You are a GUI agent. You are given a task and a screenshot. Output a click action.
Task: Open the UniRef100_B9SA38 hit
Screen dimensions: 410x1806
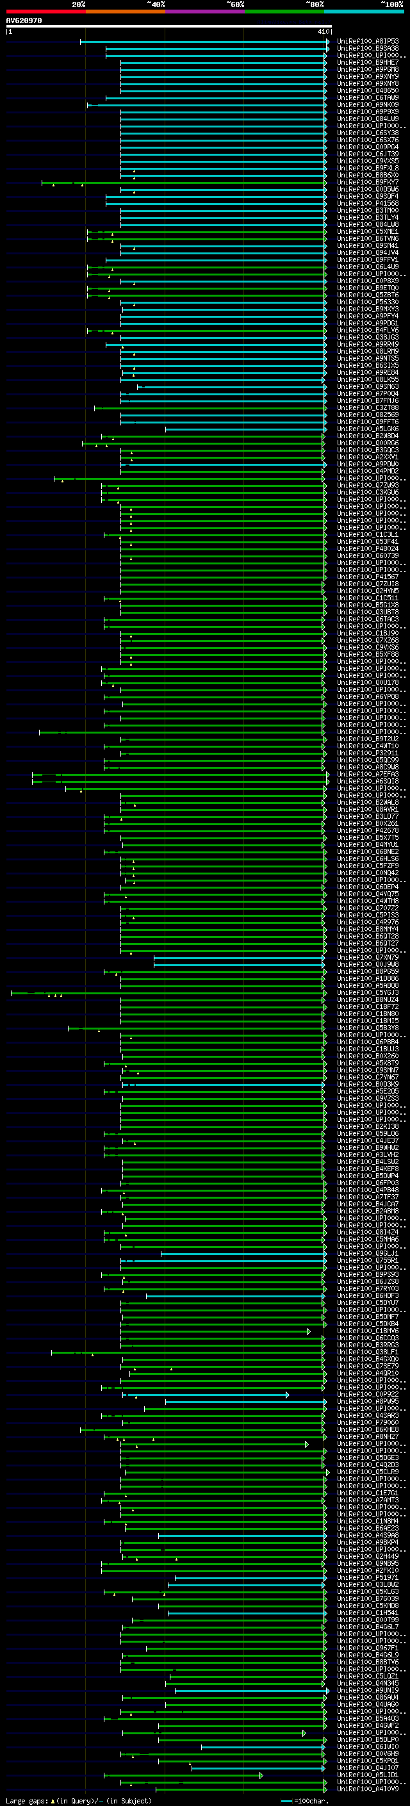pos(368,49)
